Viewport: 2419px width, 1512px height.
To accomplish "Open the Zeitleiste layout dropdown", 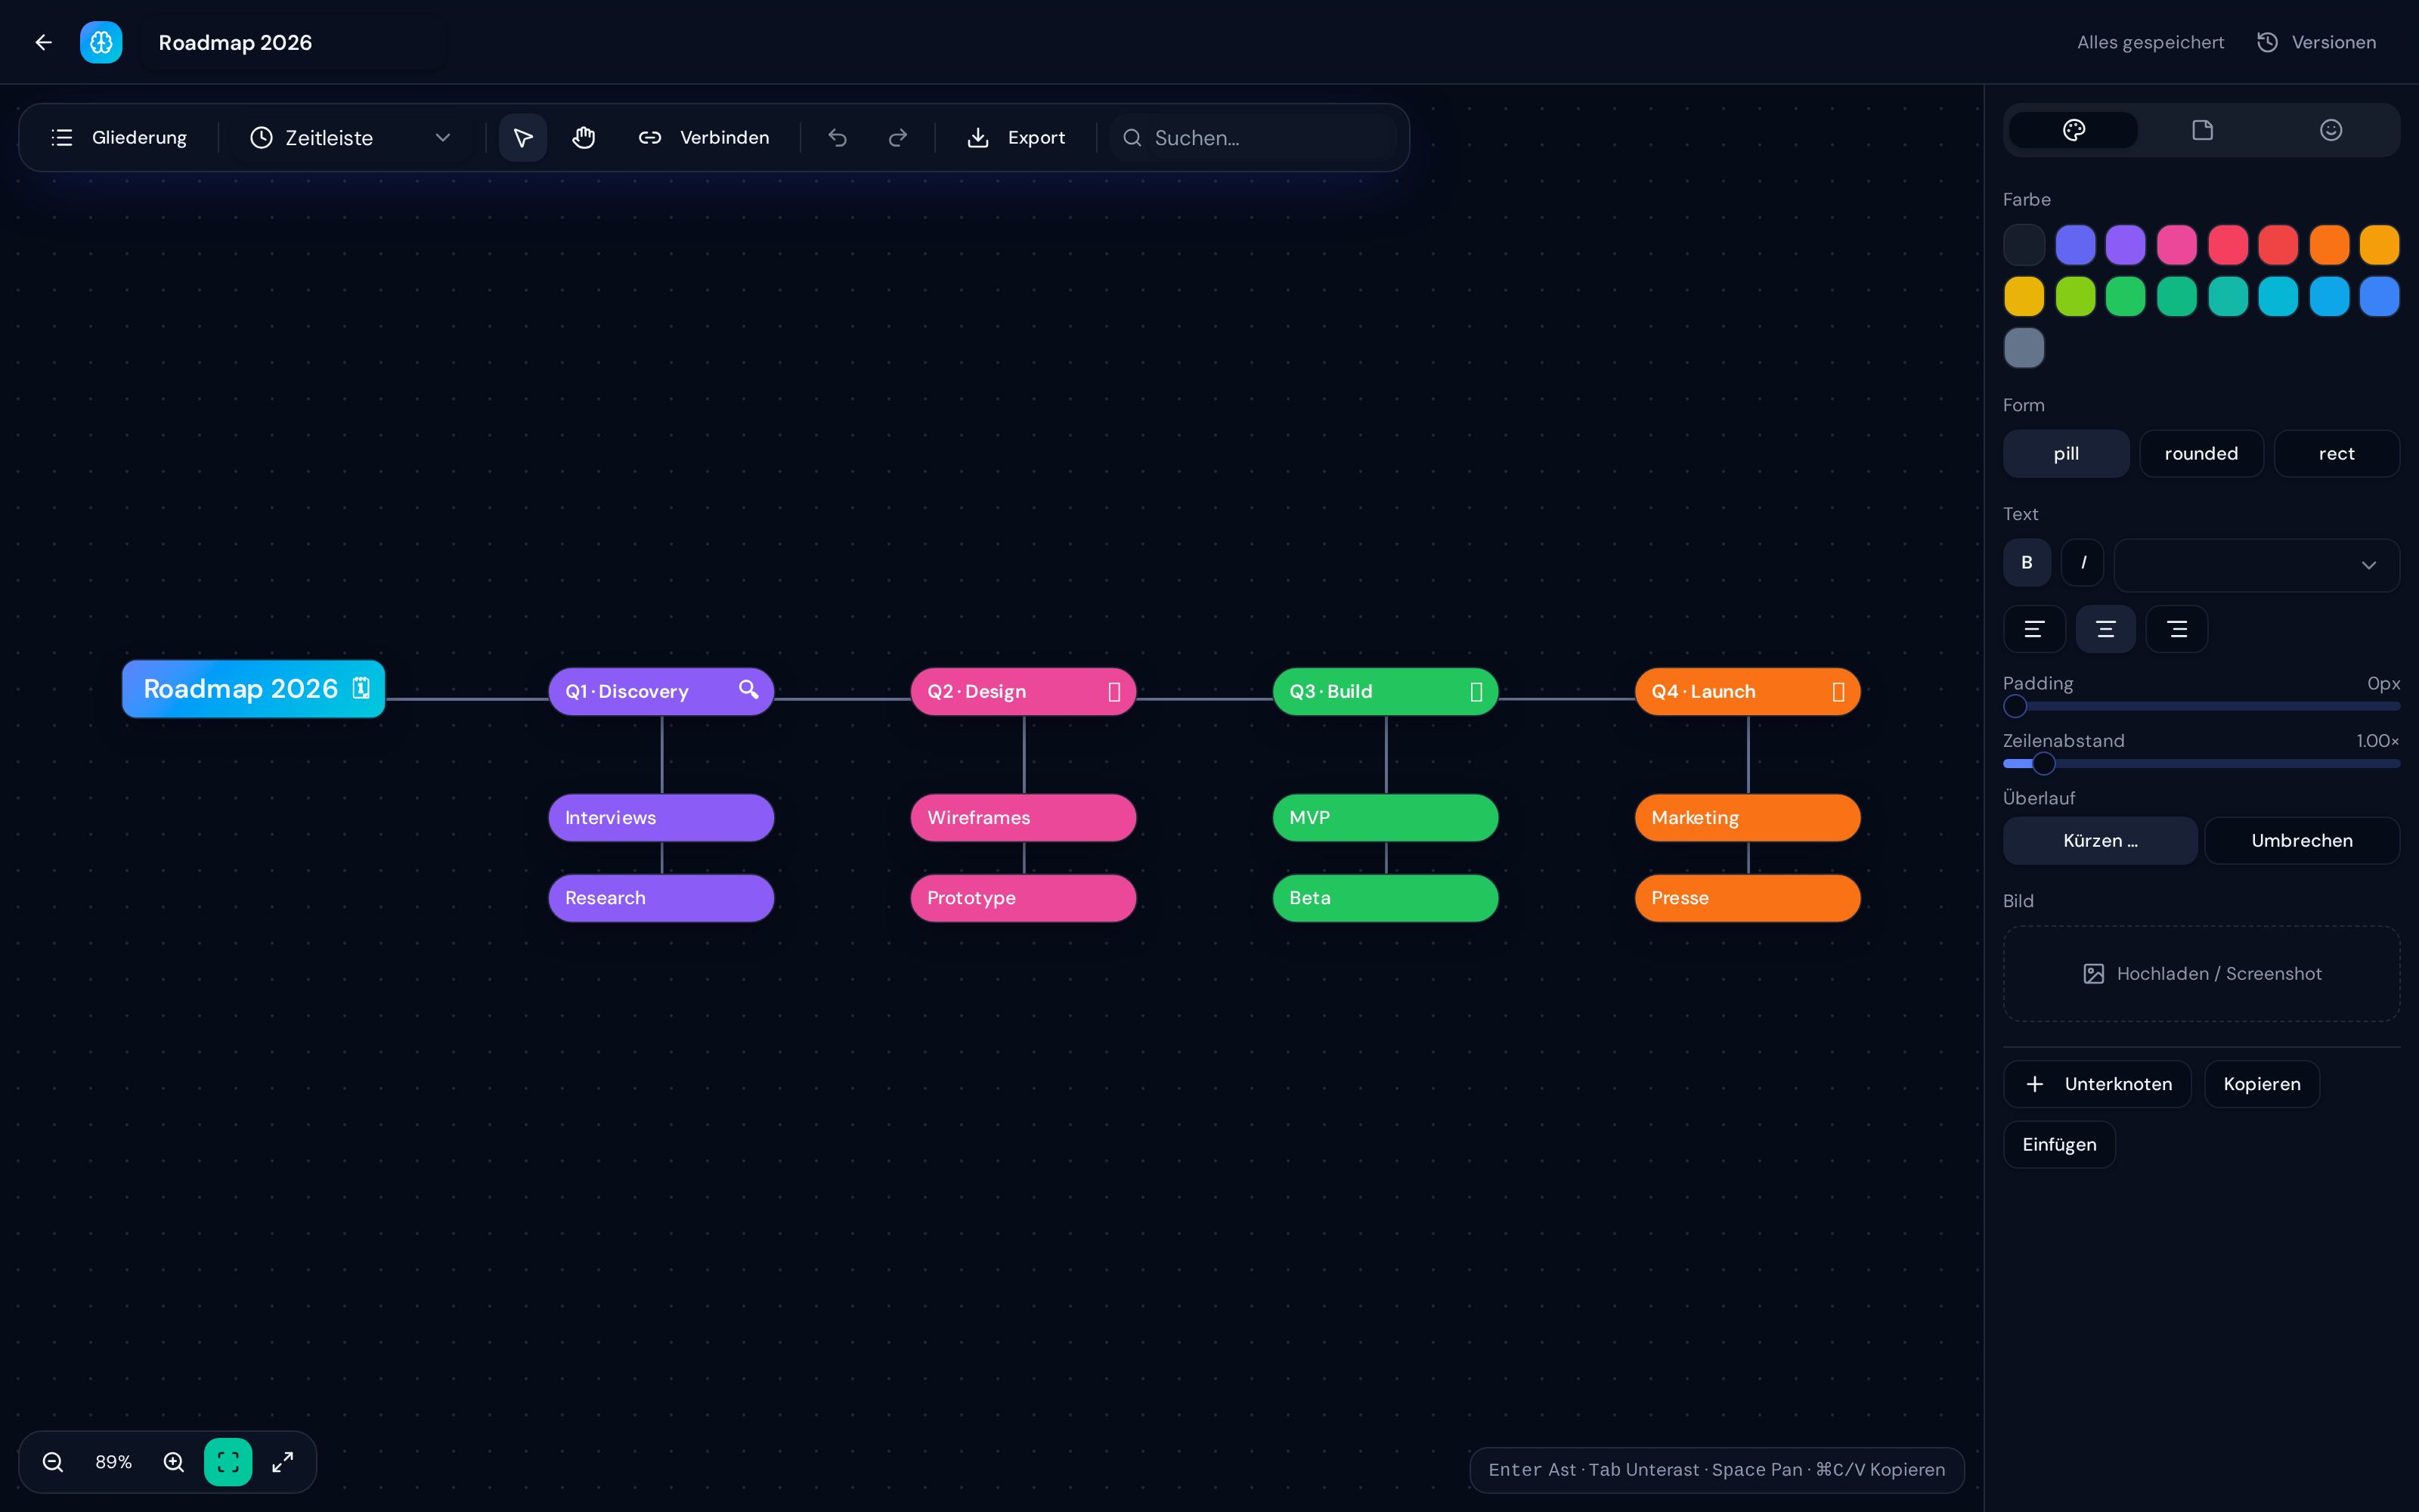I will [350, 138].
